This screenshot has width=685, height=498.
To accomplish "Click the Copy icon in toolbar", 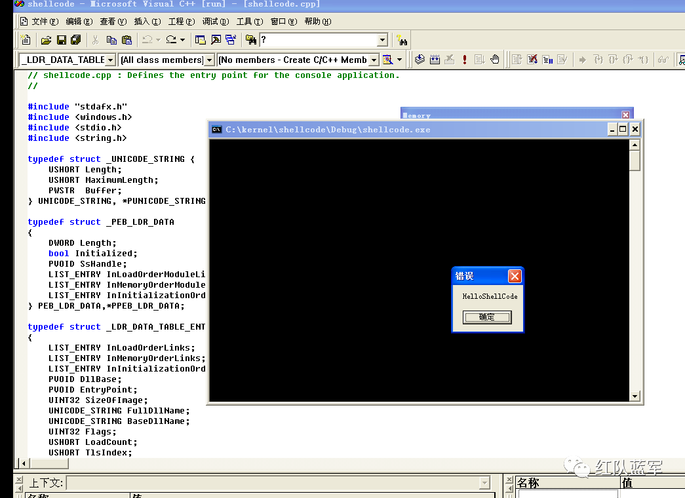I will coord(111,40).
